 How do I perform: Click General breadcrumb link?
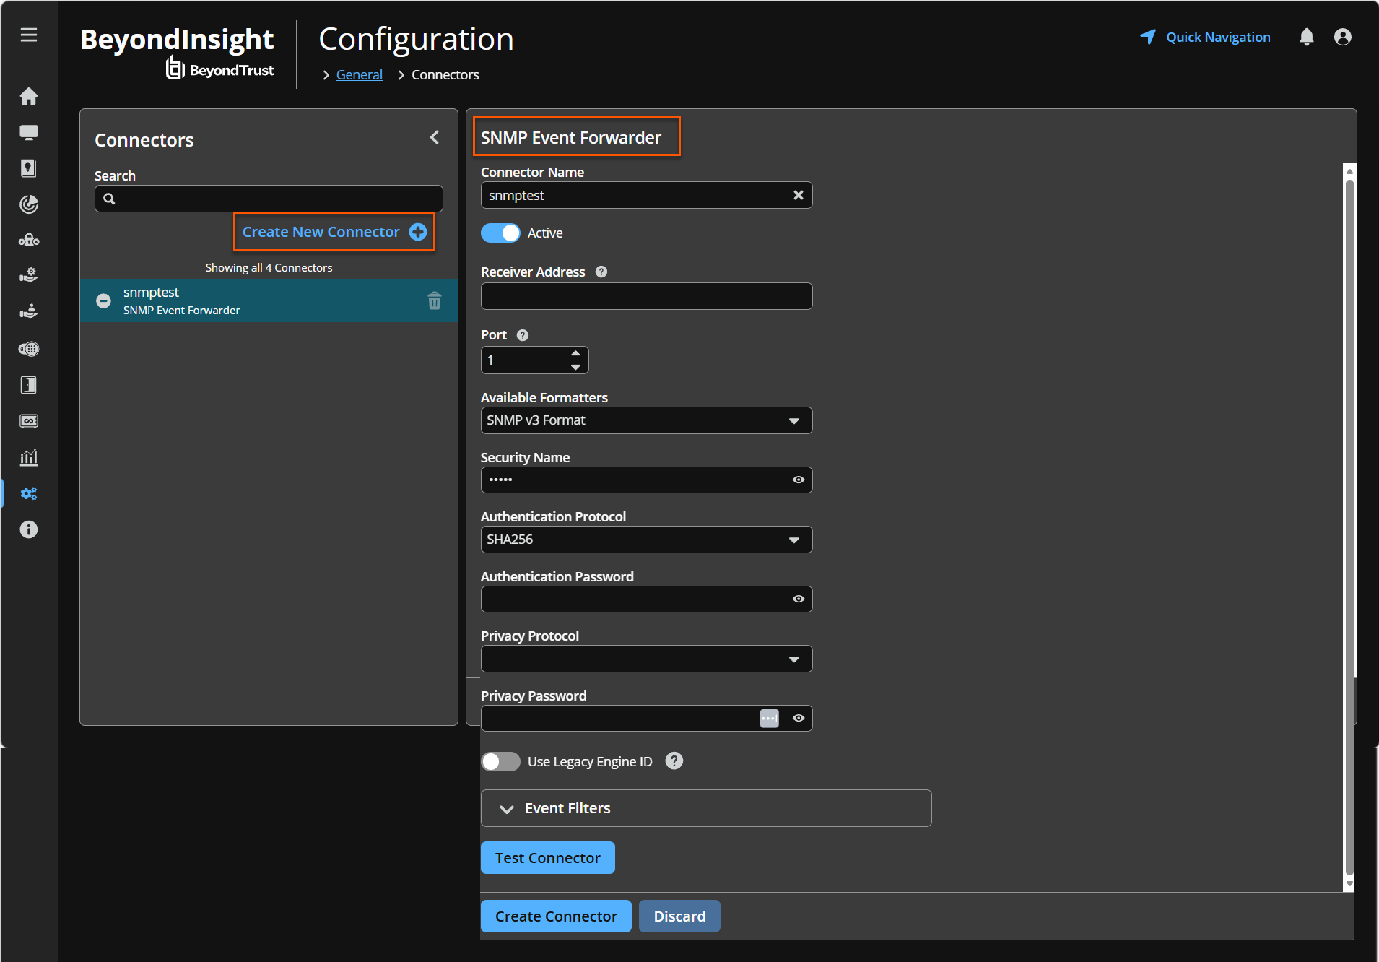(360, 74)
